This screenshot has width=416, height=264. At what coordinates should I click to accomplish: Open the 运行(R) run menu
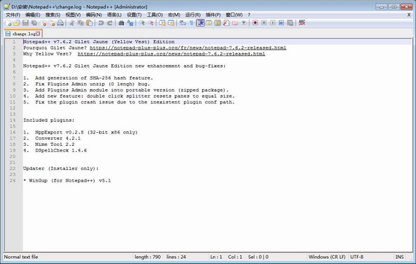[193, 15]
